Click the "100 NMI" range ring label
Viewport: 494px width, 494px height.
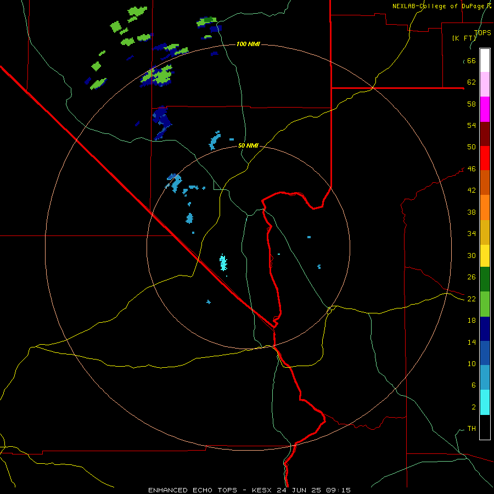[248, 44]
